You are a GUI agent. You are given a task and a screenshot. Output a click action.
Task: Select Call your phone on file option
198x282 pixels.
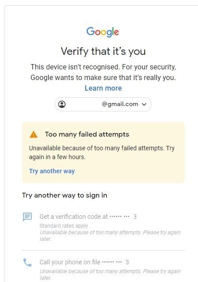coord(103,268)
